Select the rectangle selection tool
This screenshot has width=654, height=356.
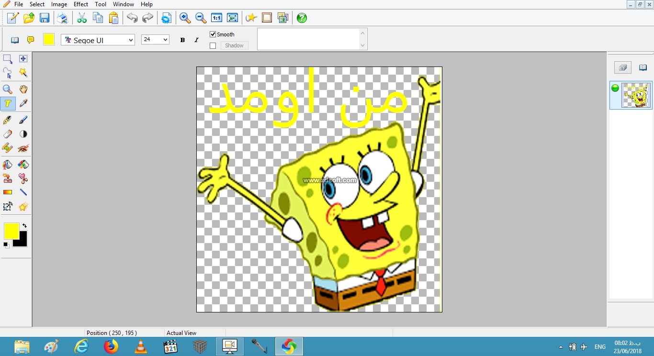pyautogui.click(x=8, y=59)
